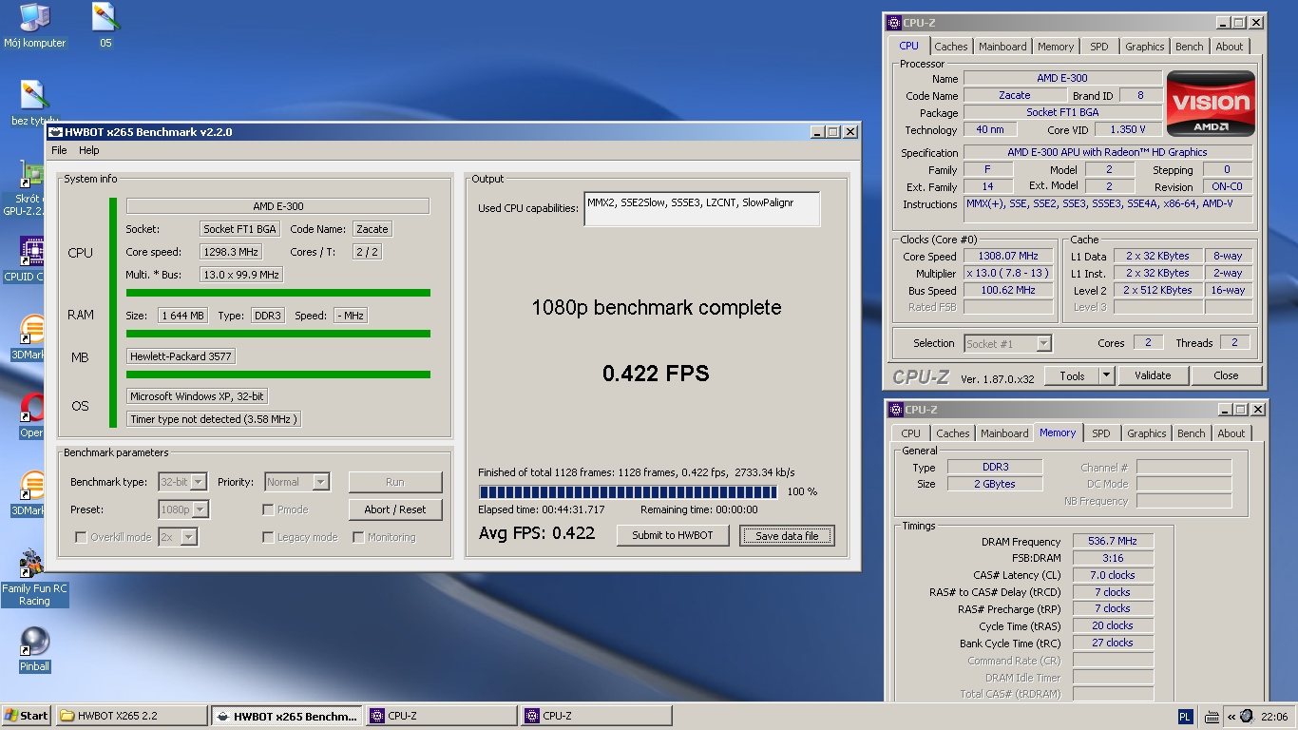Click the Tools button in CPU-Z
Image resolution: width=1298 pixels, height=730 pixels.
(1072, 375)
